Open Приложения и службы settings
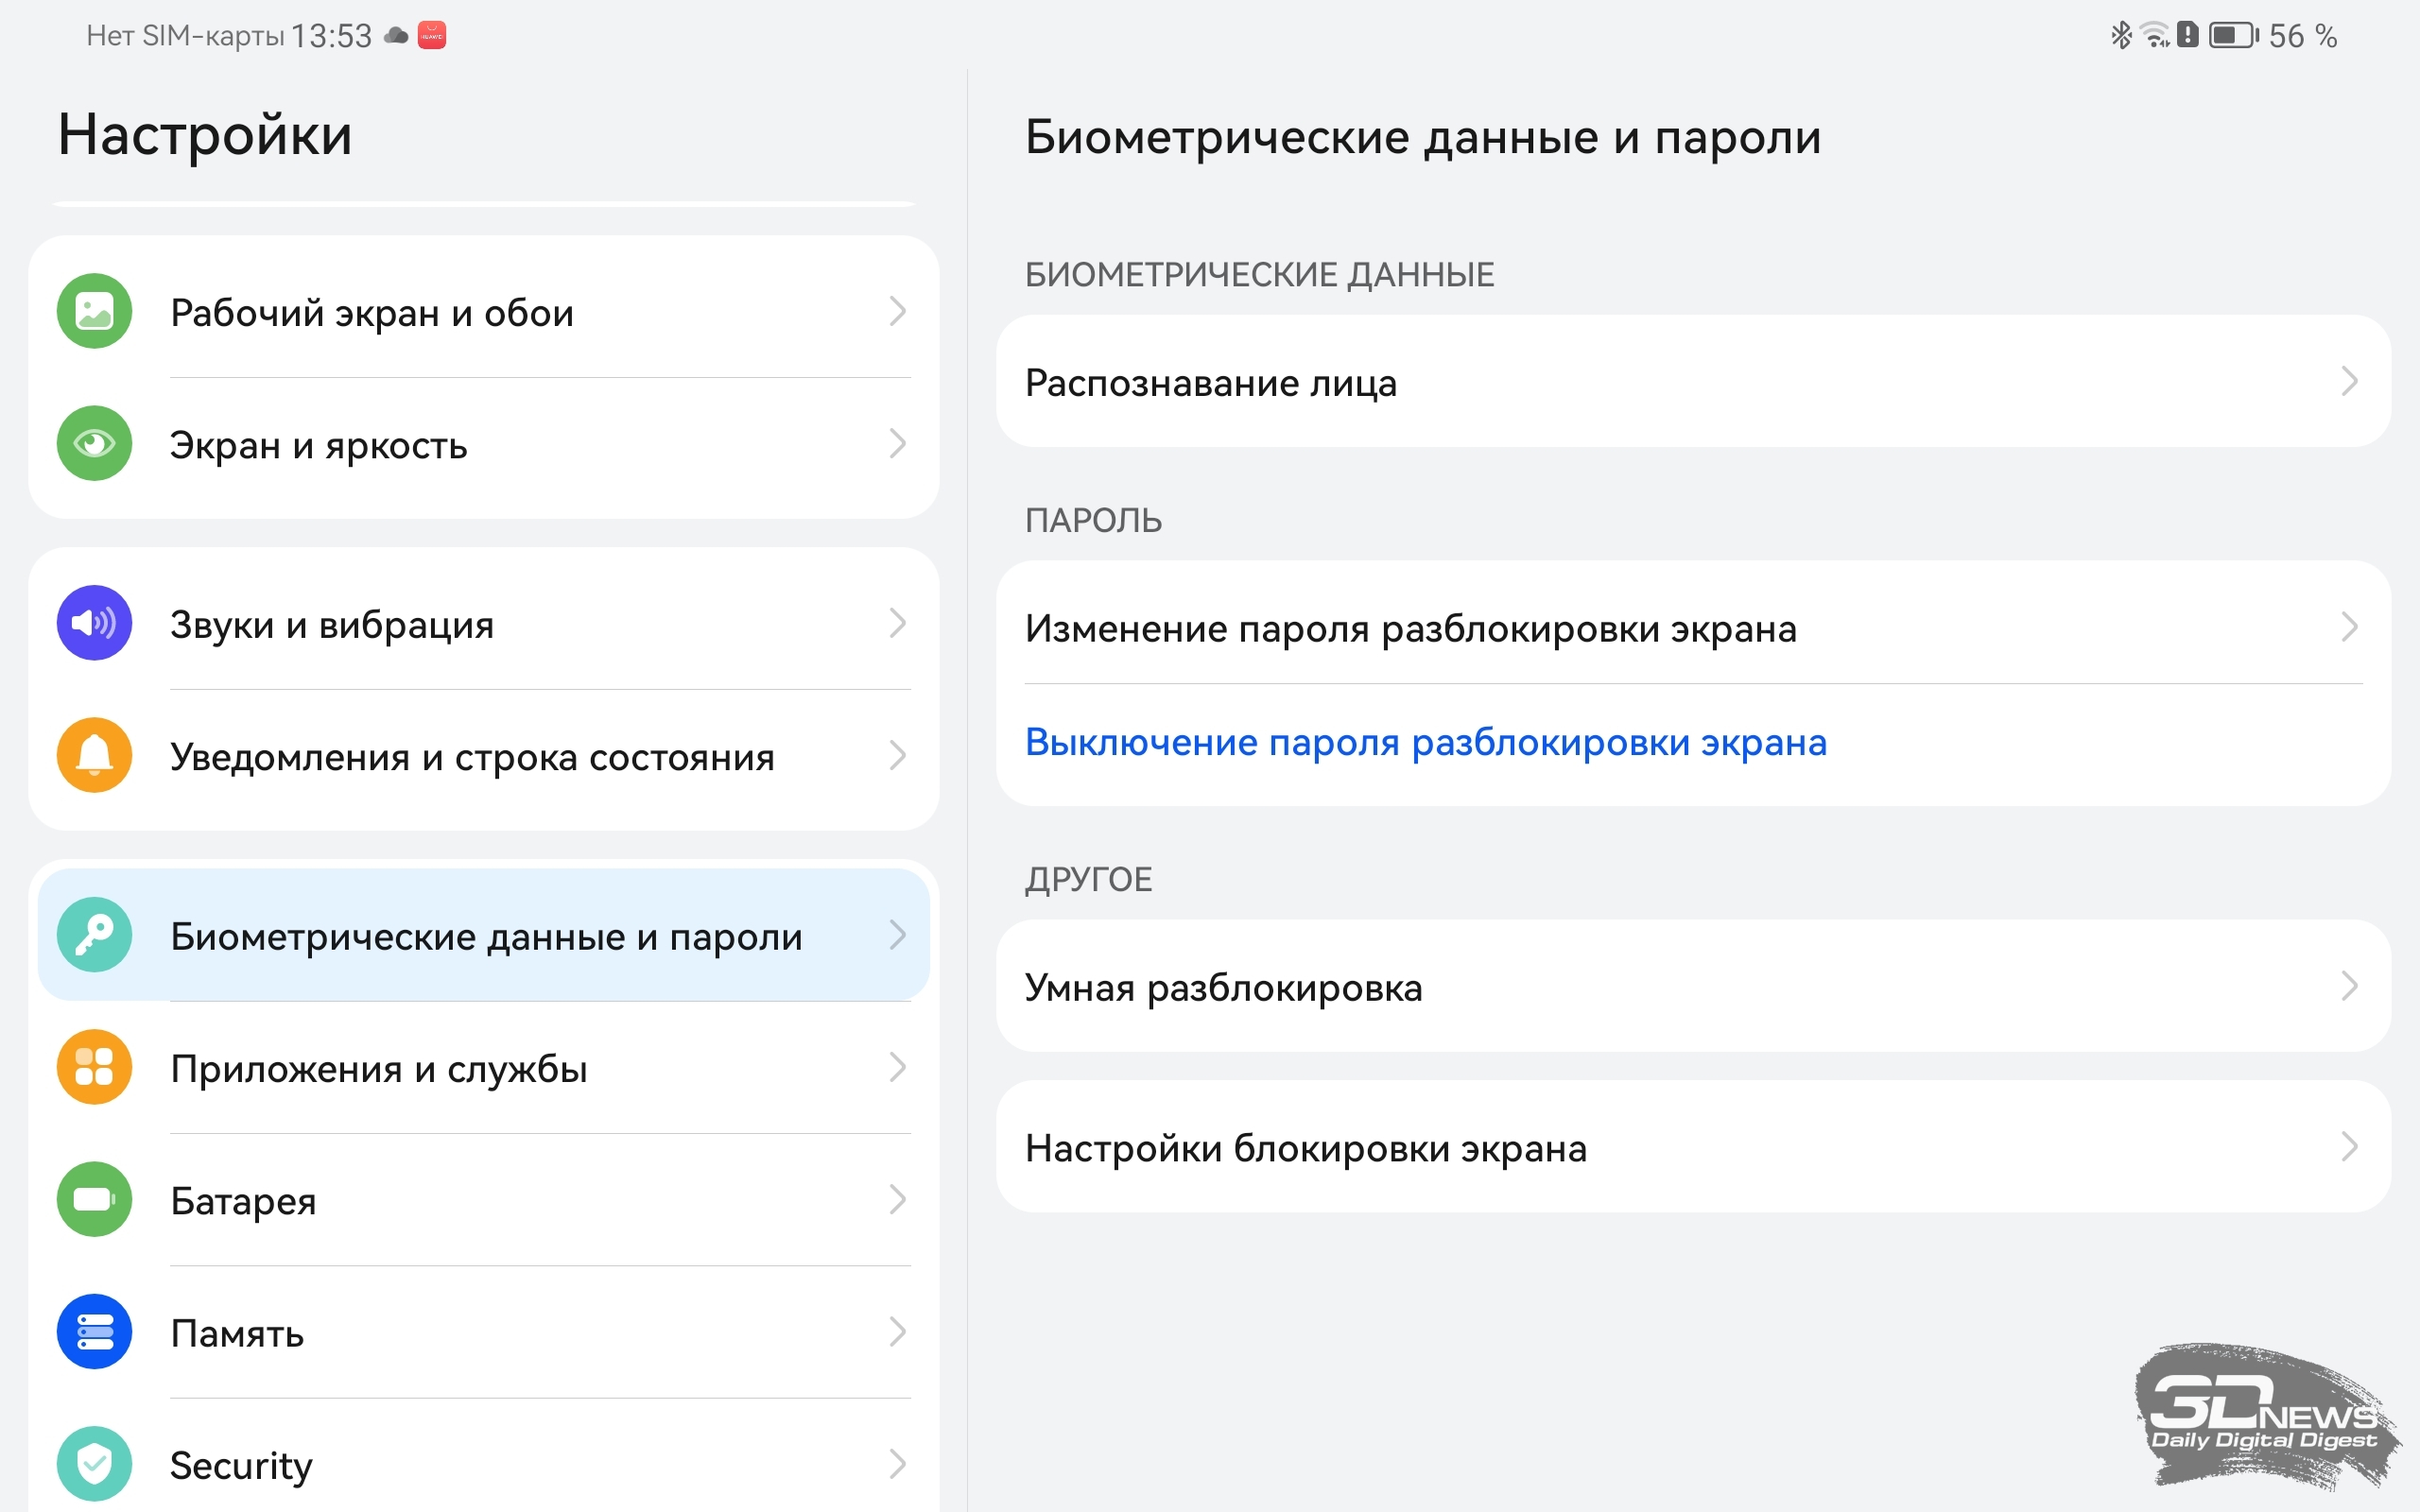Viewport: 2420px width, 1512px height. (484, 1068)
